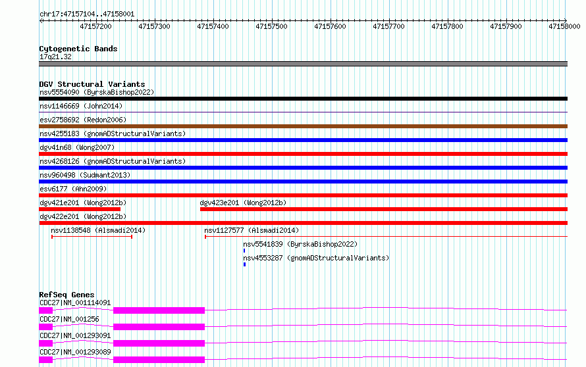This screenshot has height=367, width=586.
Task: Open the nsv5541839 (ByrskaBishop2022) label
Action: [x=300, y=244]
